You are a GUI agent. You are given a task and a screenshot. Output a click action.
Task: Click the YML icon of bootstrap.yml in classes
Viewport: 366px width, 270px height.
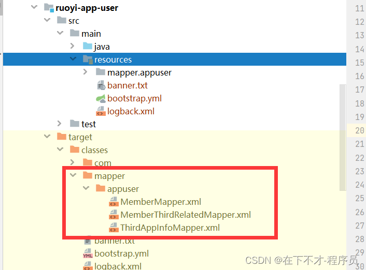(88, 253)
